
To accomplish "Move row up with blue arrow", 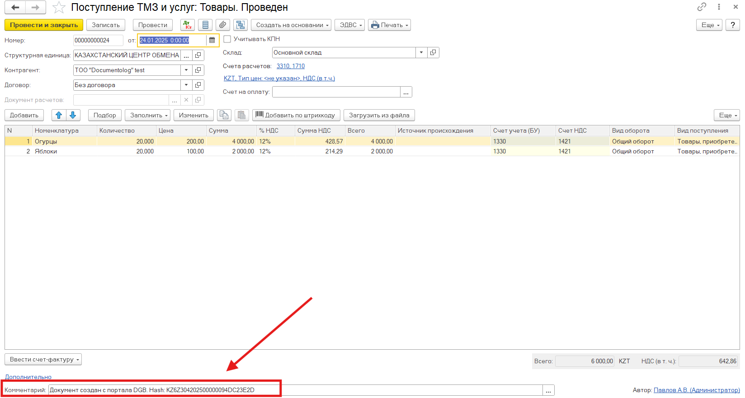I will pos(59,115).
